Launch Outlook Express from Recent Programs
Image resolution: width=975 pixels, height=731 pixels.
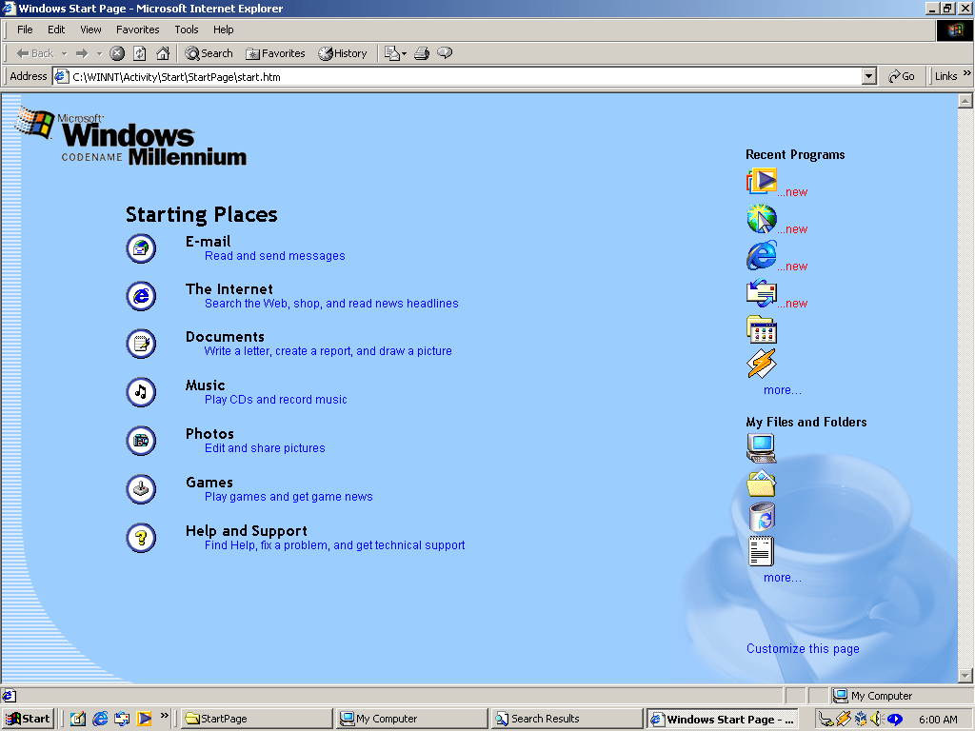pyautogui.click(x=762, y=293)
